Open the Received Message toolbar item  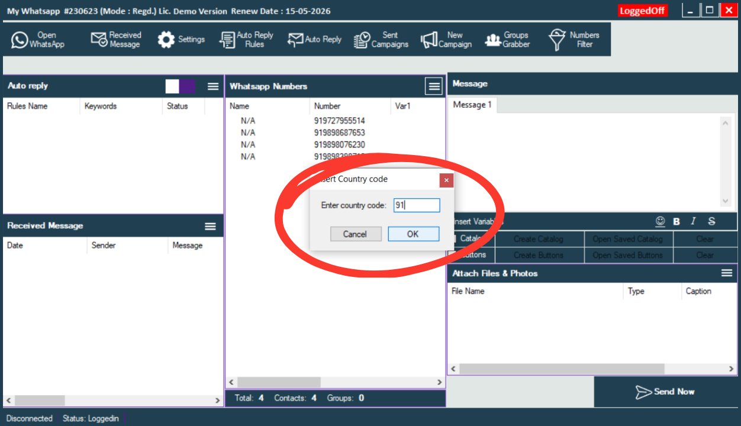116,40
